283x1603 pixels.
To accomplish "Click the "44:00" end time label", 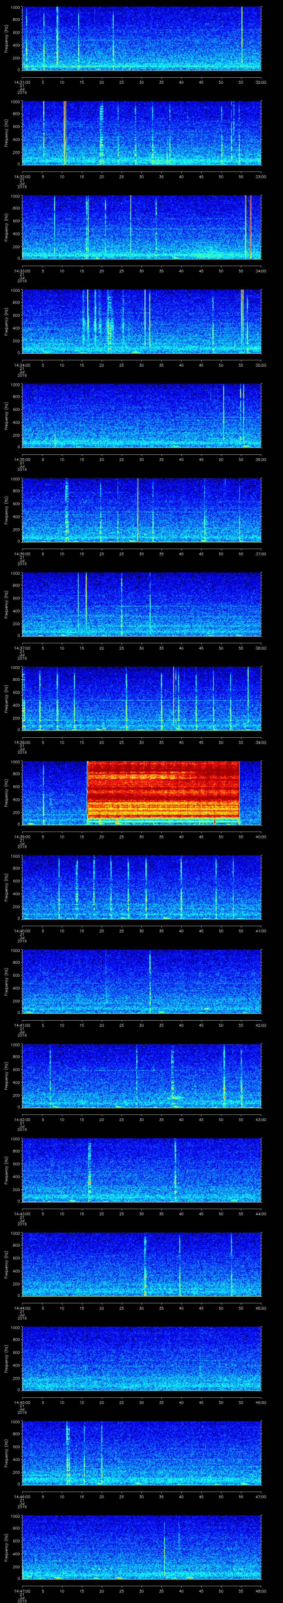I will [261, 1213].
